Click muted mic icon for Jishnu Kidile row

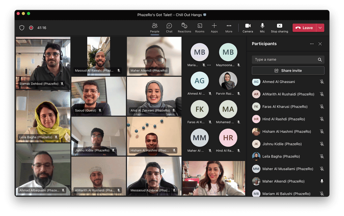[322, 144]
